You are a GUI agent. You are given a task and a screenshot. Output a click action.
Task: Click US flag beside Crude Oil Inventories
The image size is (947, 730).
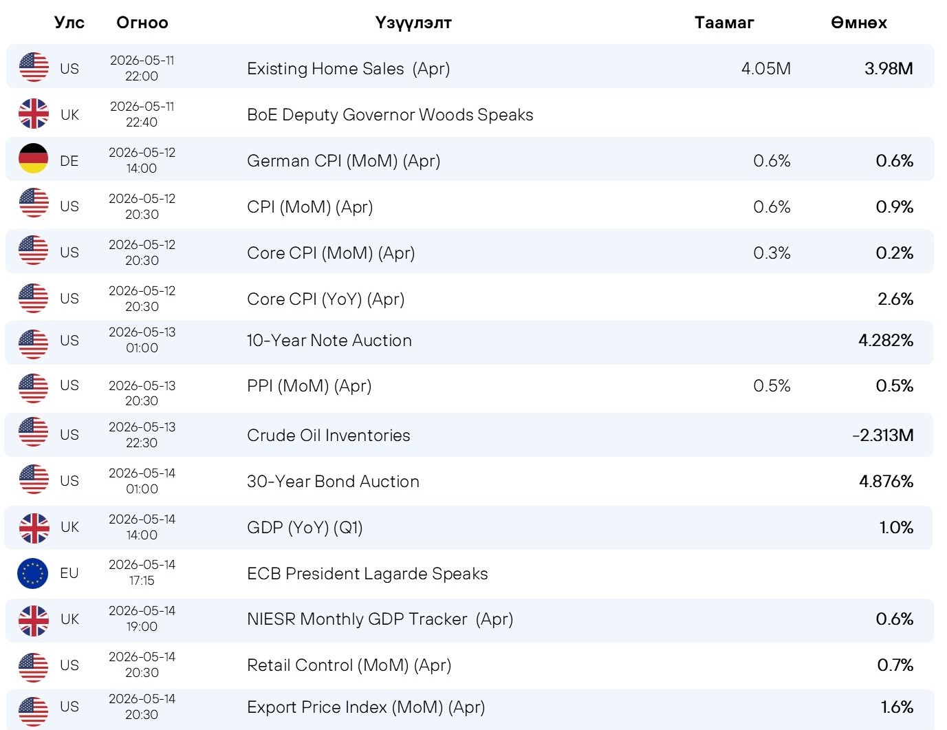[x=34, y=433]
